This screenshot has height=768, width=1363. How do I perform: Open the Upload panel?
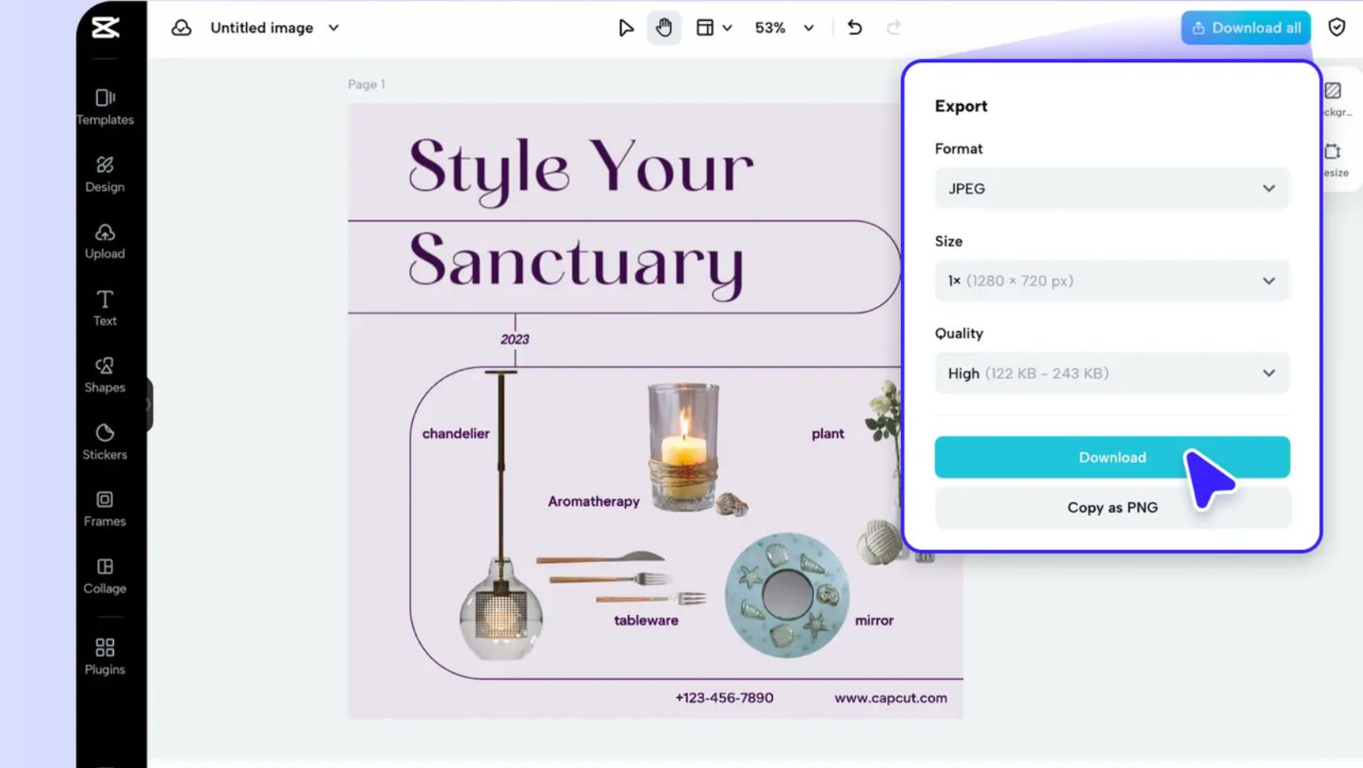(x=105, y=241)
